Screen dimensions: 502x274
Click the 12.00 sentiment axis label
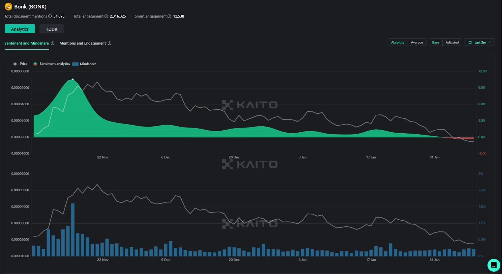[482, 71]
